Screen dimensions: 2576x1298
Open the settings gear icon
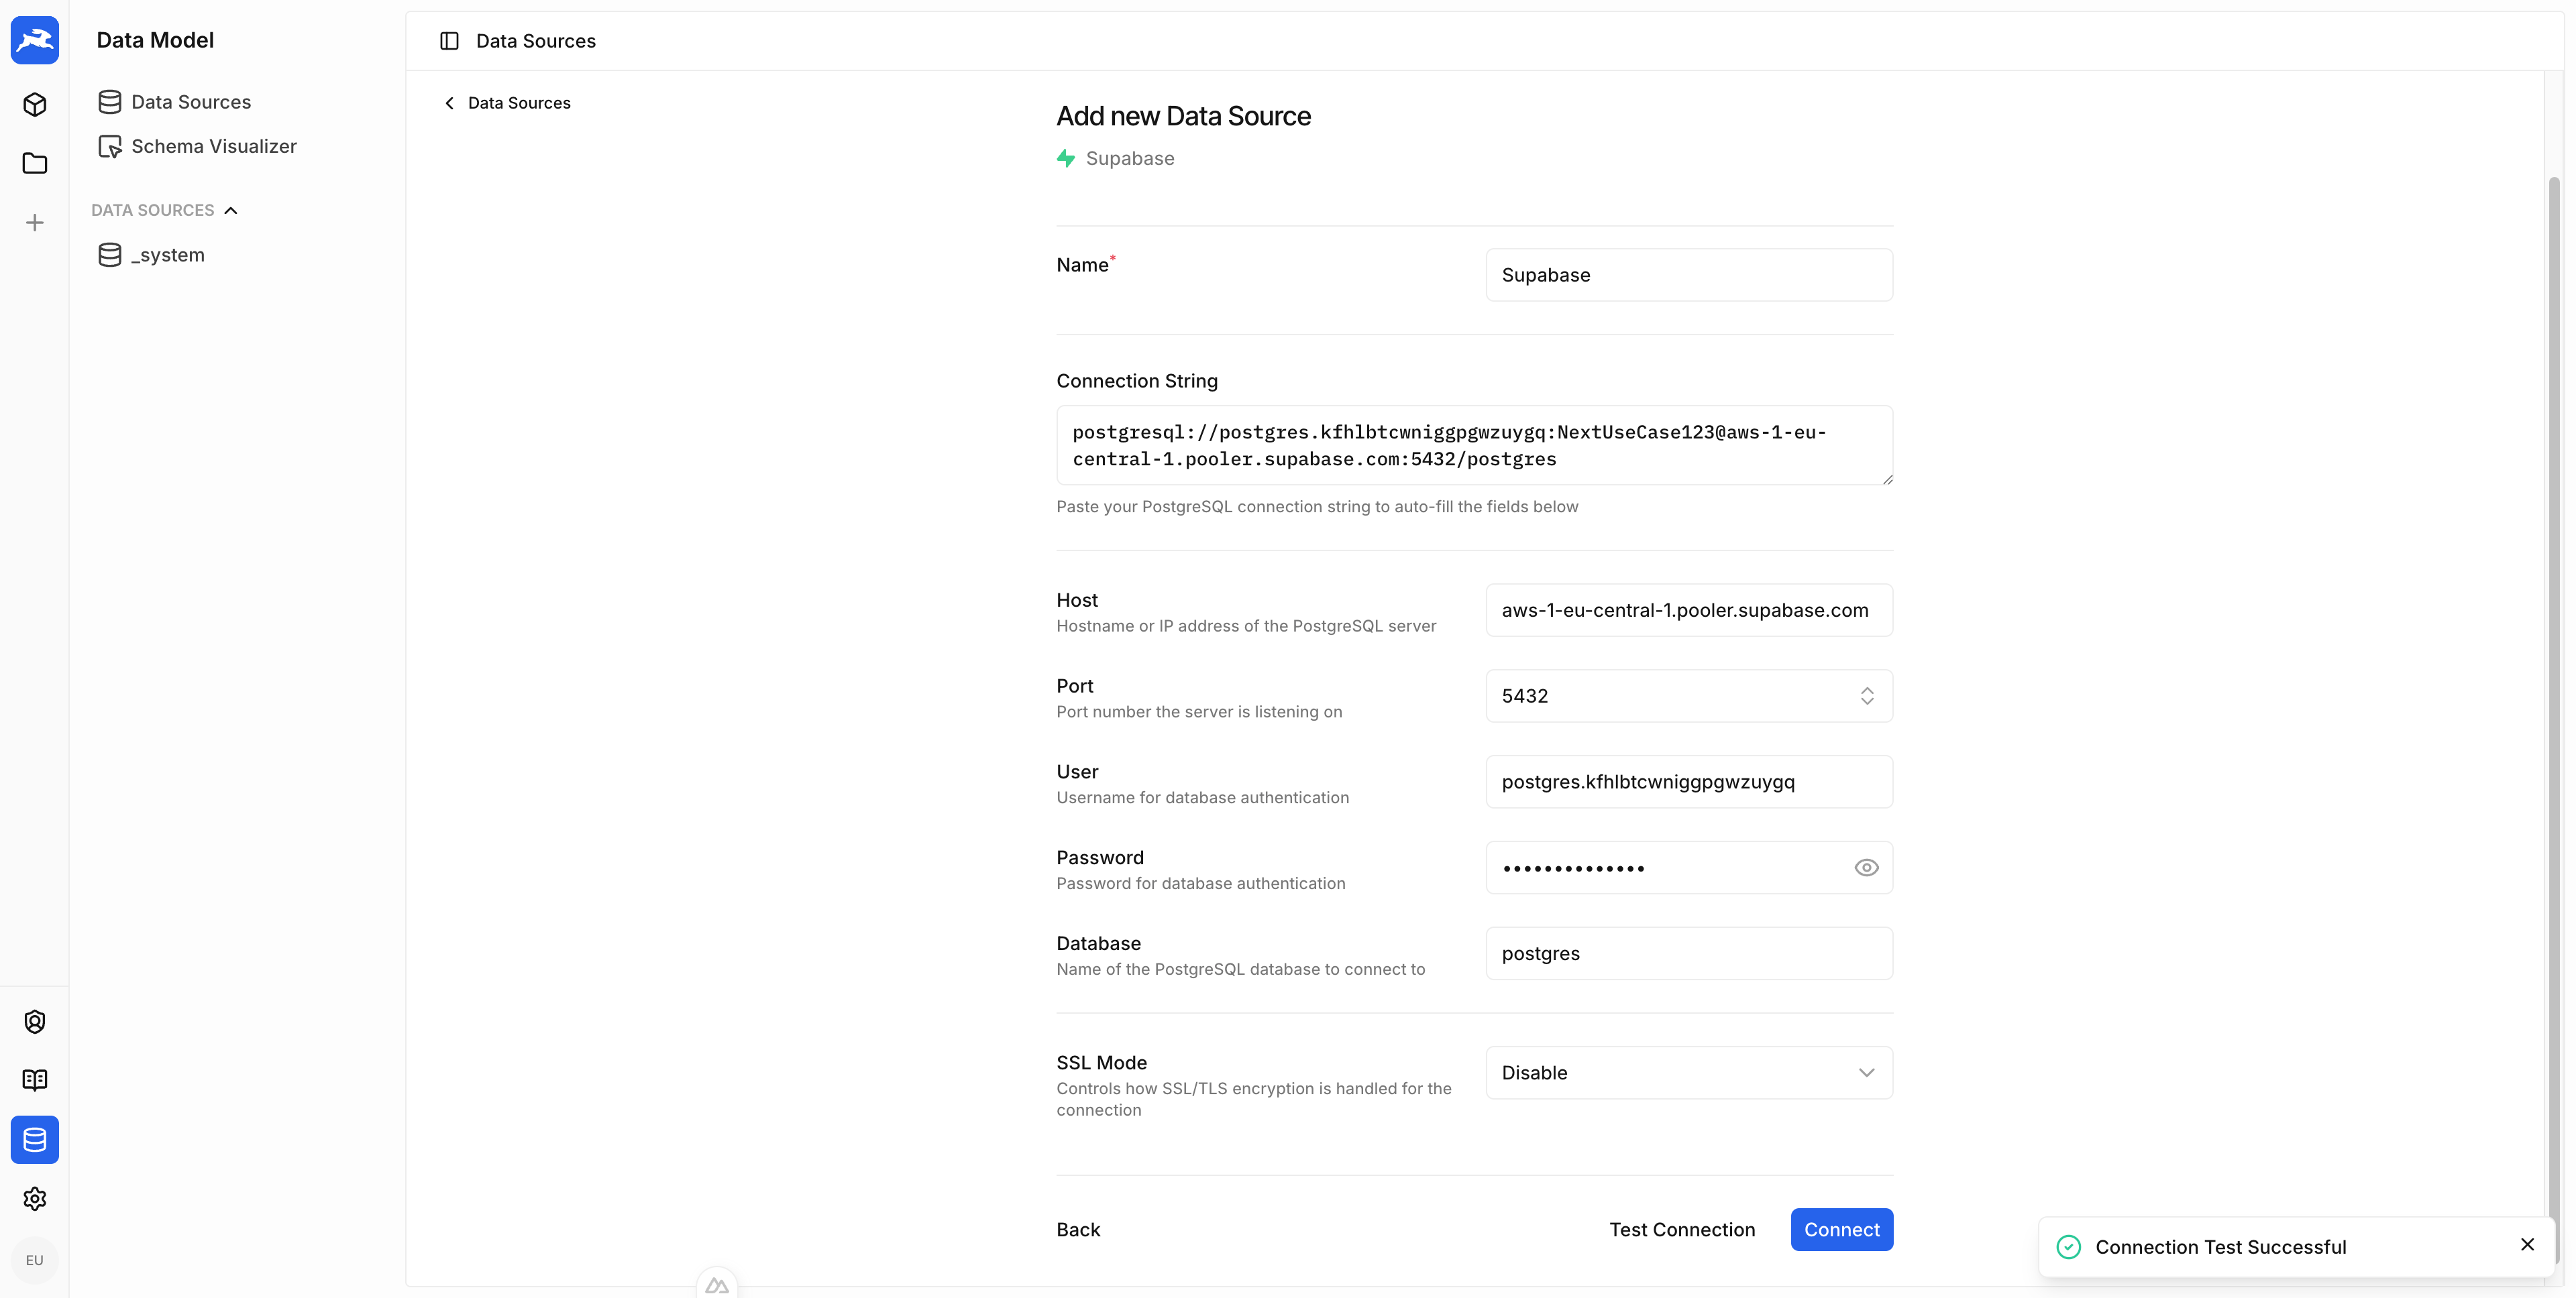35,1198
